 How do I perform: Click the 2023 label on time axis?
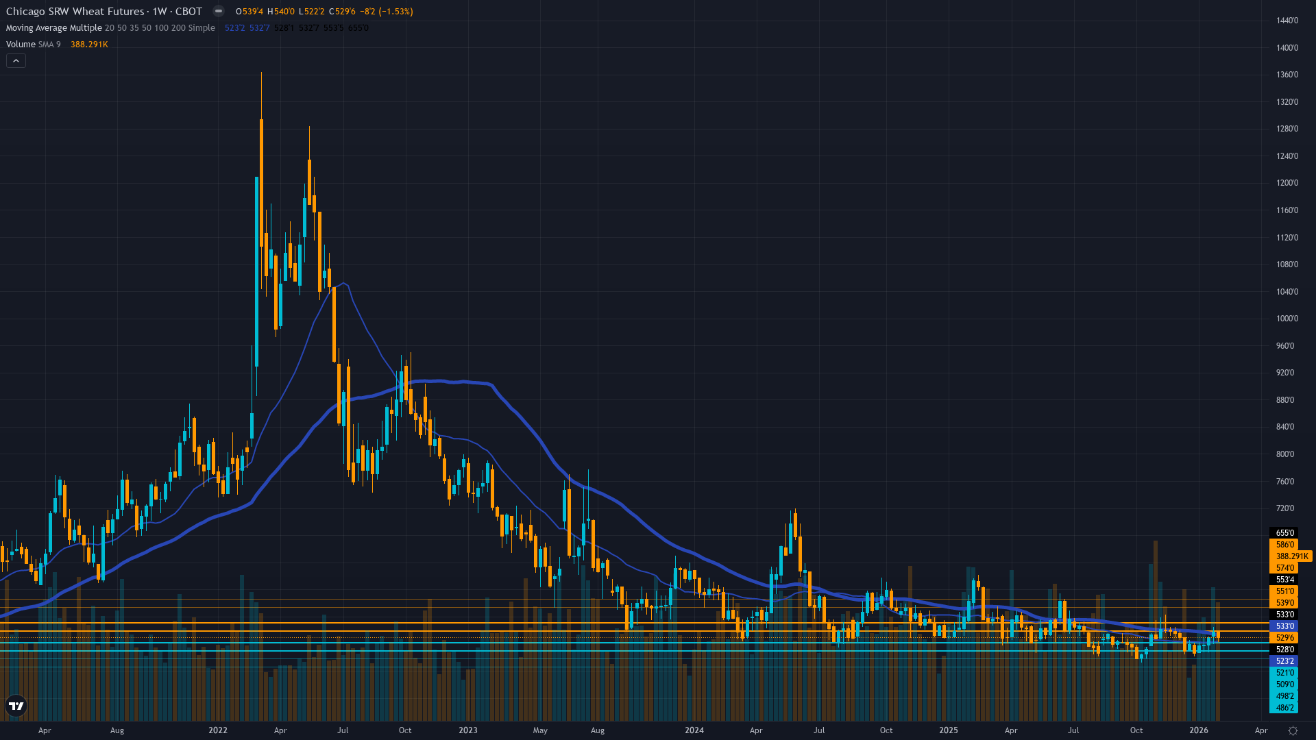coord(468,730)
